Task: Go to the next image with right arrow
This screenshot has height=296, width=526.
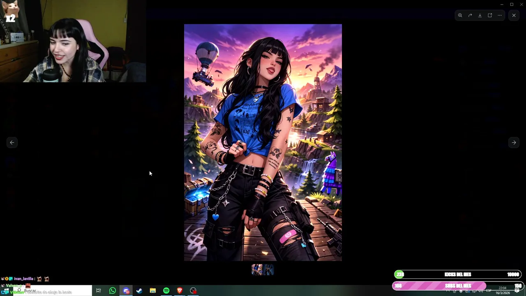Action: pos(514,142)
